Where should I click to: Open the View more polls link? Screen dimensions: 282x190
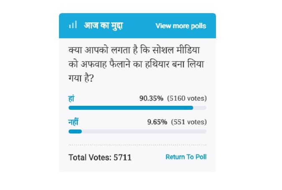pos(181,26)
